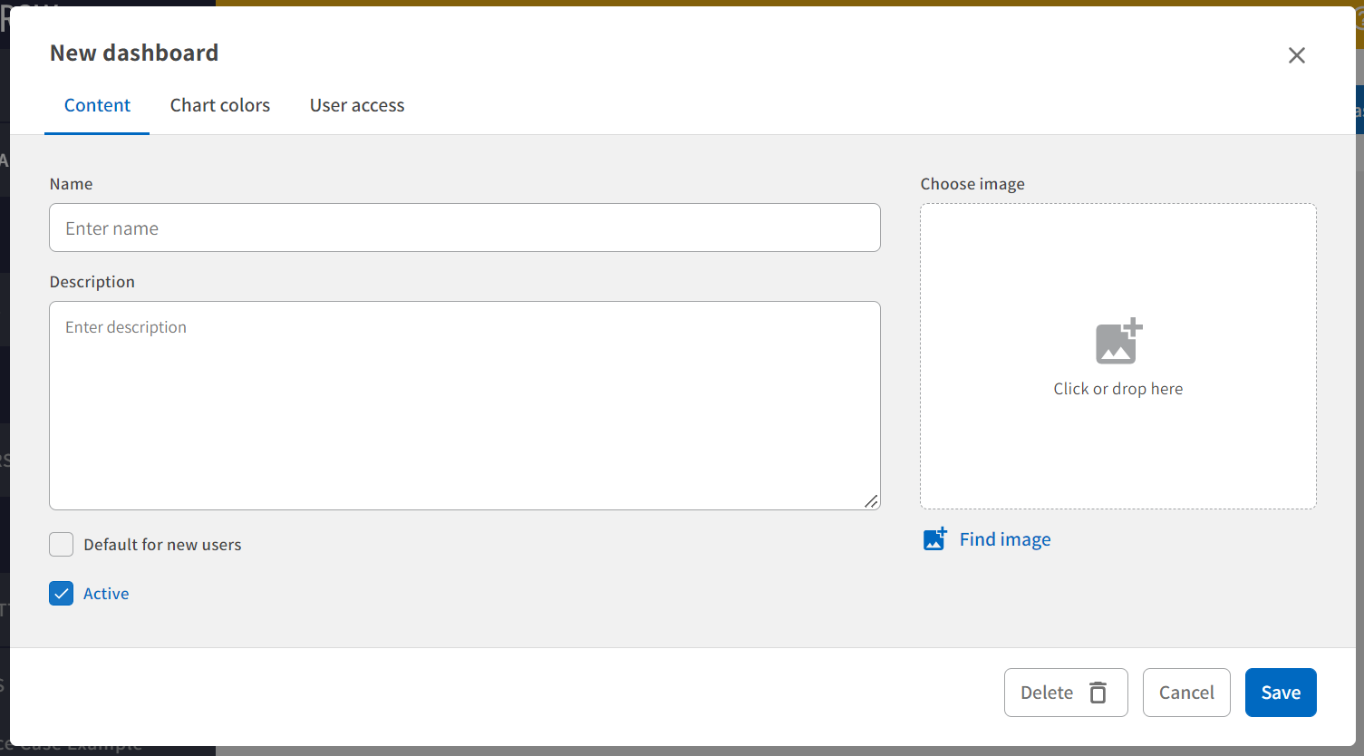
Task: Click the description box resize handle
Action: click(871, 500)
